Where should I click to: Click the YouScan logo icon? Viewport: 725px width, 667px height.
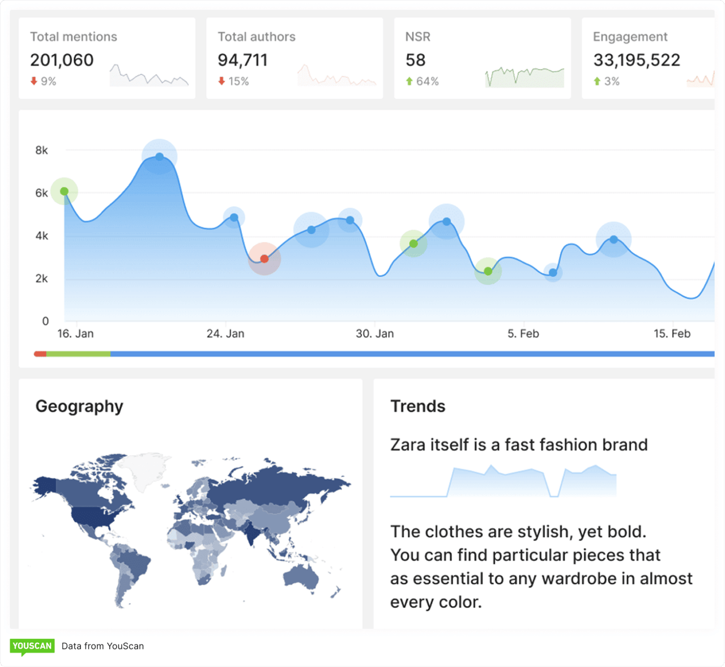(32, 646)
